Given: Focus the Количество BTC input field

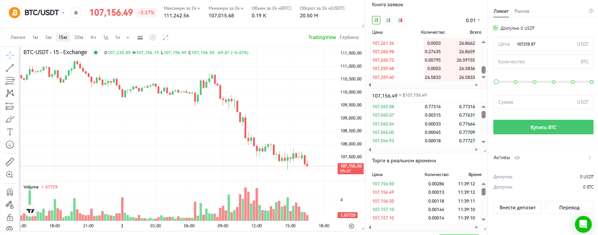Looking at the screenshot, I should point(543,62).
